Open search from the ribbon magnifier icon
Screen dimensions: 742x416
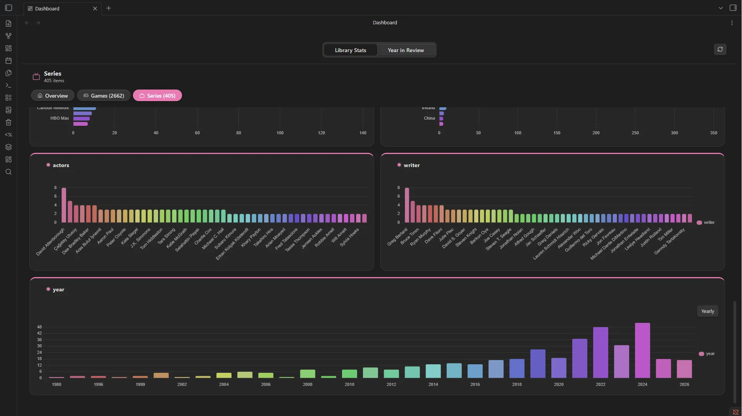(9, 172)
